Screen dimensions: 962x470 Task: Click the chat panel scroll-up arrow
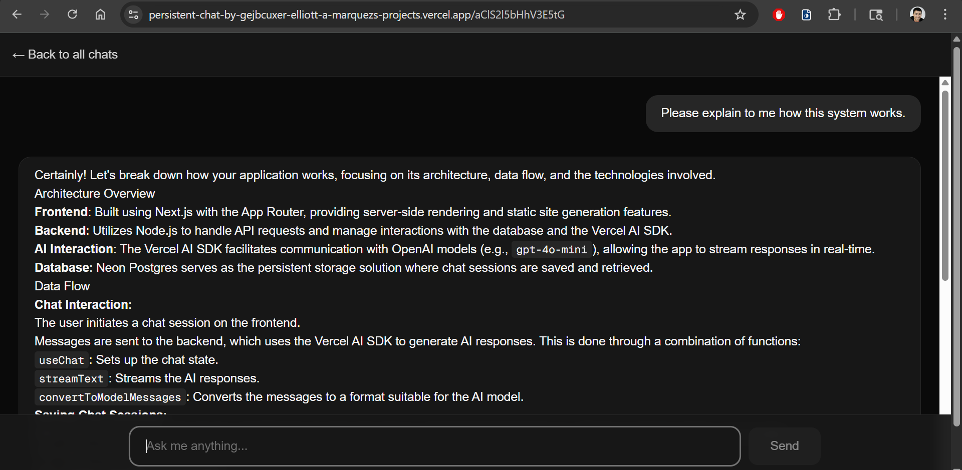[x=945, y=83]
